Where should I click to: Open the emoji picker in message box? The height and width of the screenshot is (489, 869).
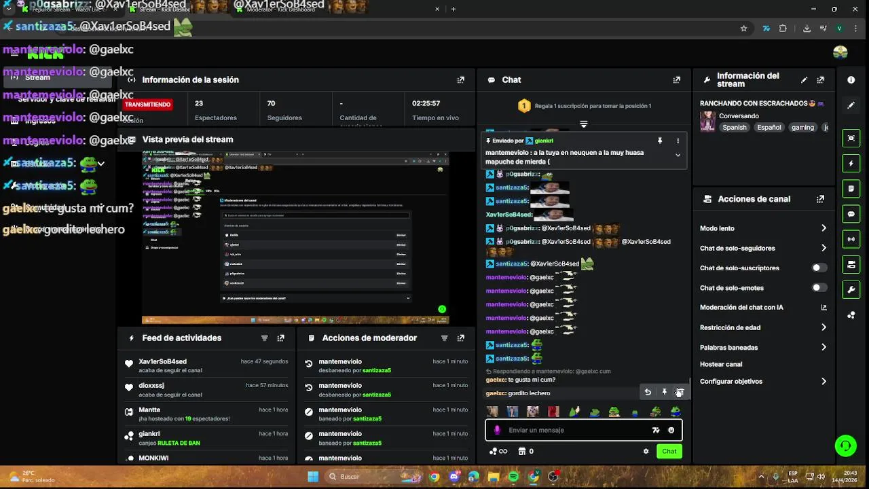[671, 430]
